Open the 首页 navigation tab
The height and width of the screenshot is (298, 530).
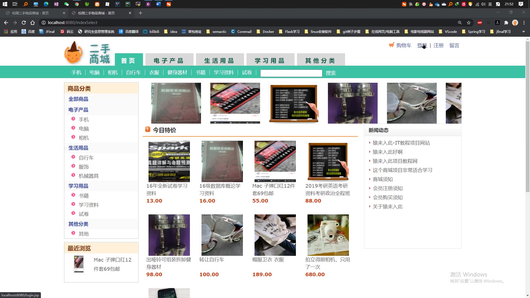129,60
